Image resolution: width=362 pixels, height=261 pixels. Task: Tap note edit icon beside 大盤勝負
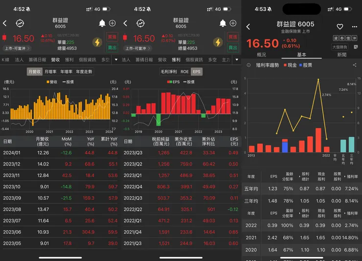click(x=356, y=47)
